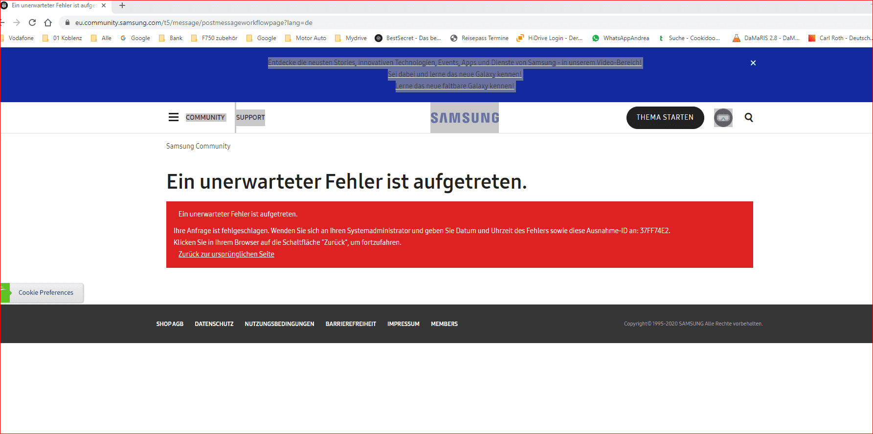Open the COMMUNITY navigation item

[205, 117]
